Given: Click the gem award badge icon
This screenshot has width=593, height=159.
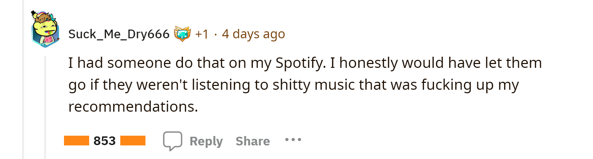Looking at the screenshot, I should [183, 34].
